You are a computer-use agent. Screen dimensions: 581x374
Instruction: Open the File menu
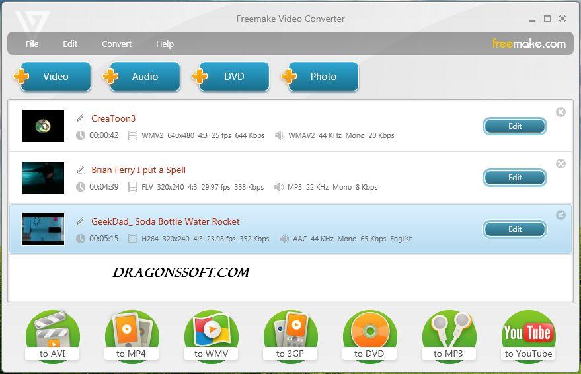click(32, 44)
